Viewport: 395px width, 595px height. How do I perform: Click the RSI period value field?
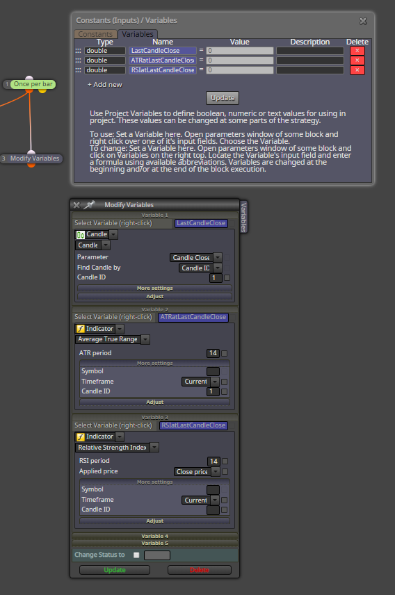pos(213,461)
